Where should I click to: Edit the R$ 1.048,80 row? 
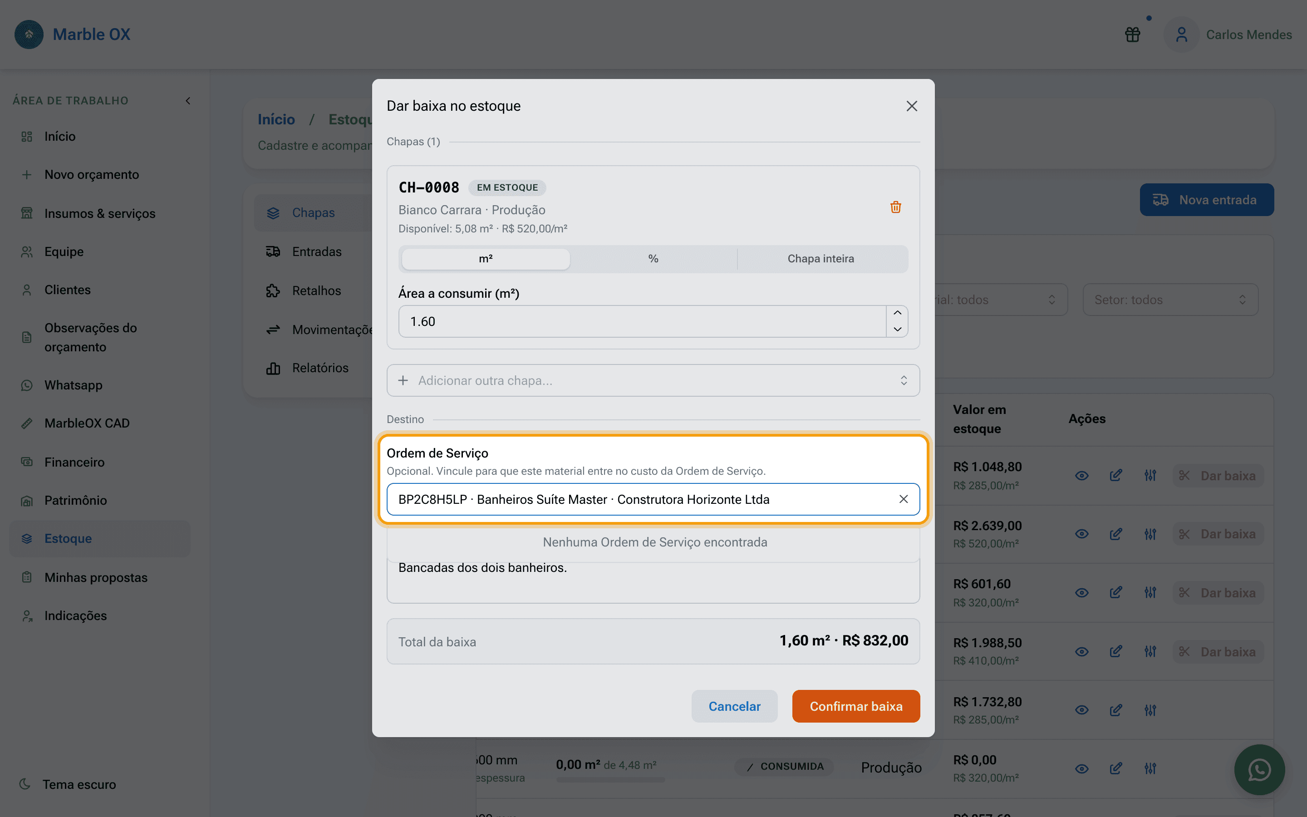coord(1116,476)
